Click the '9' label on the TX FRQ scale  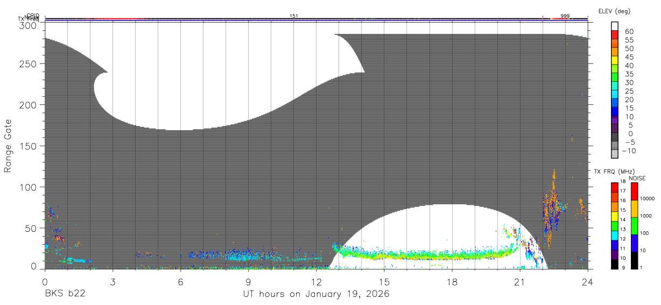(x=623, y=267)
